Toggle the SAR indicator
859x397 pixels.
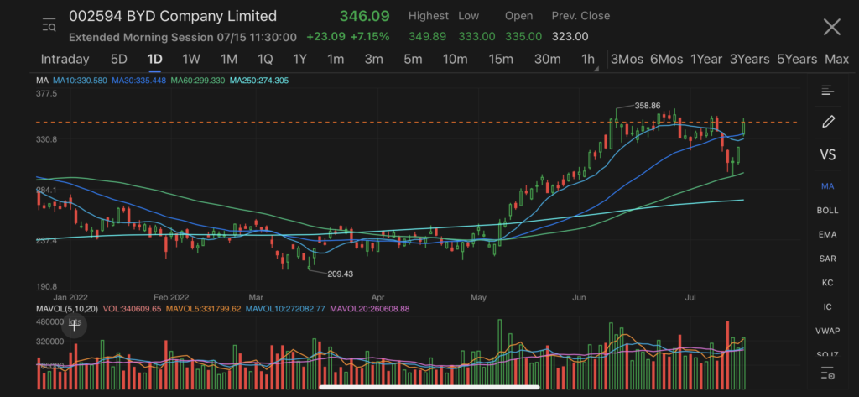tap(827, 259)
